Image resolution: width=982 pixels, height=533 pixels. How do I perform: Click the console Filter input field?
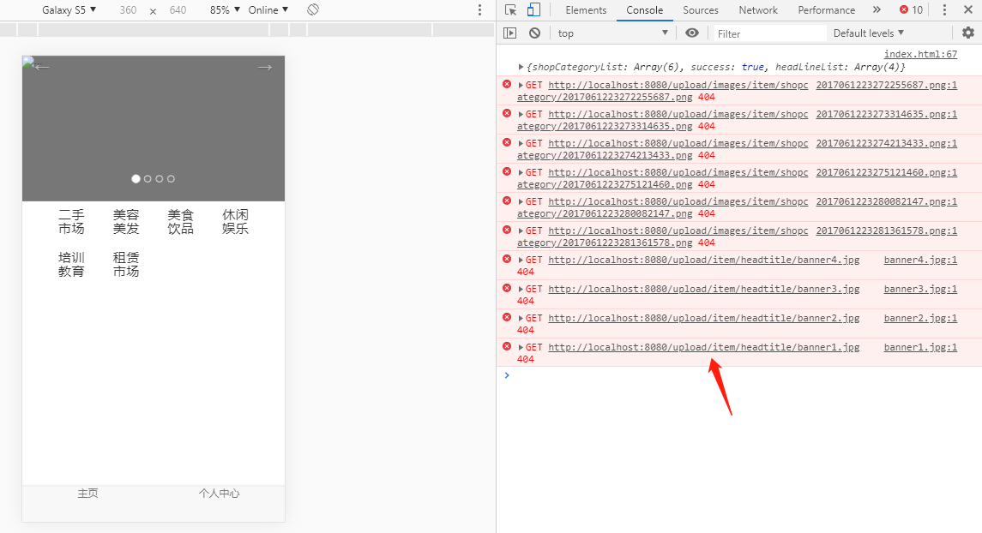(x=769, y=33)
